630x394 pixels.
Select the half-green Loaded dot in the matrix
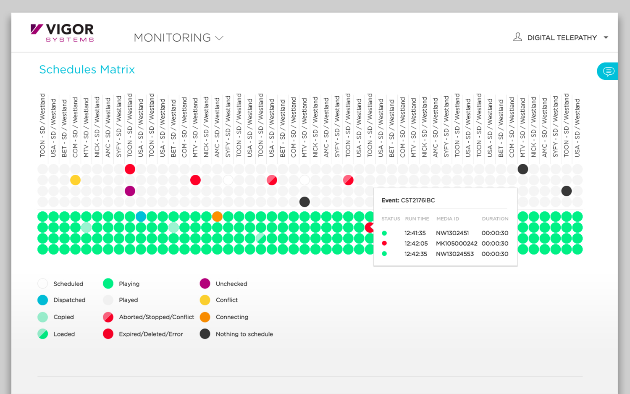tap(261, 239)
